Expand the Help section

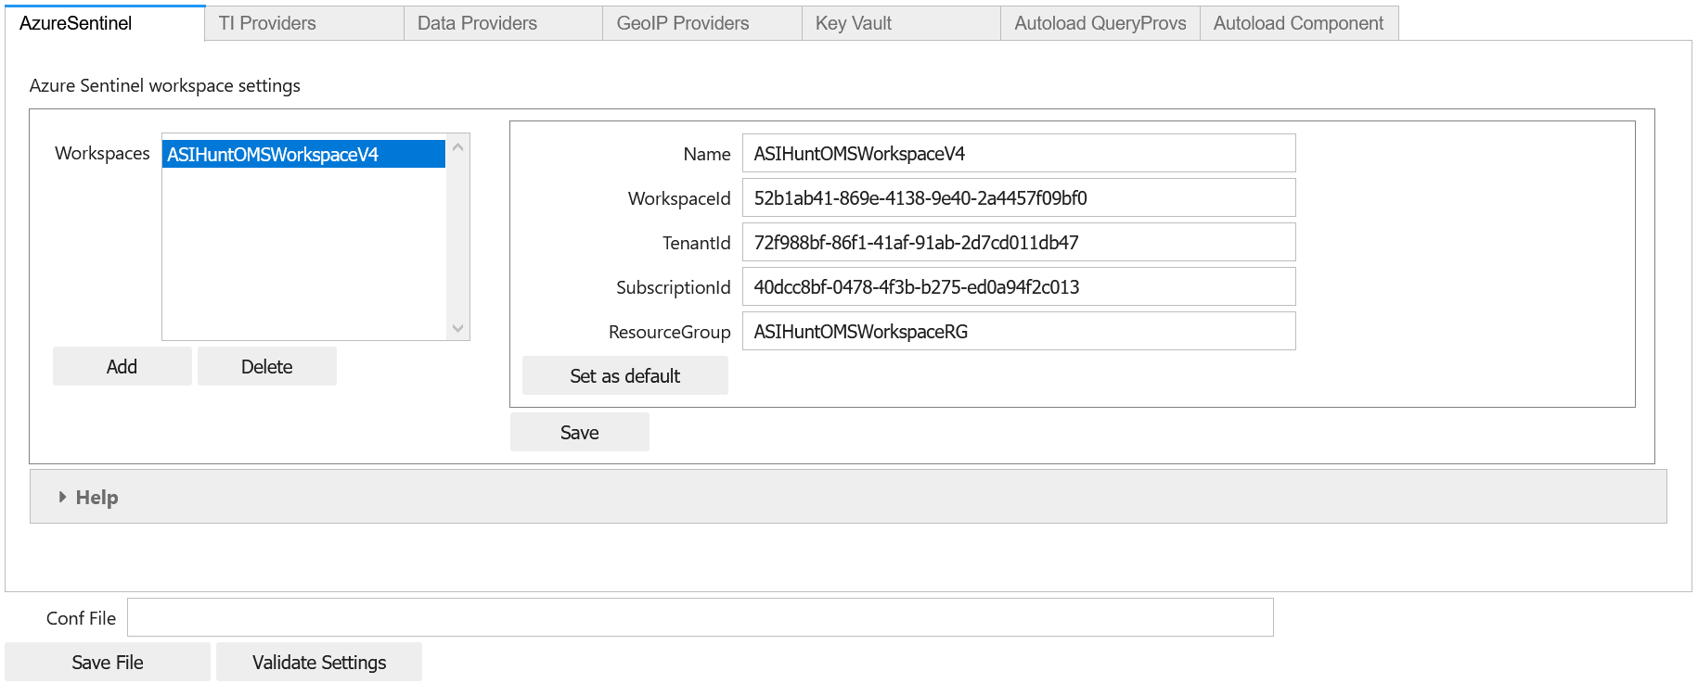pyautogui.click(x=848, y=497)
